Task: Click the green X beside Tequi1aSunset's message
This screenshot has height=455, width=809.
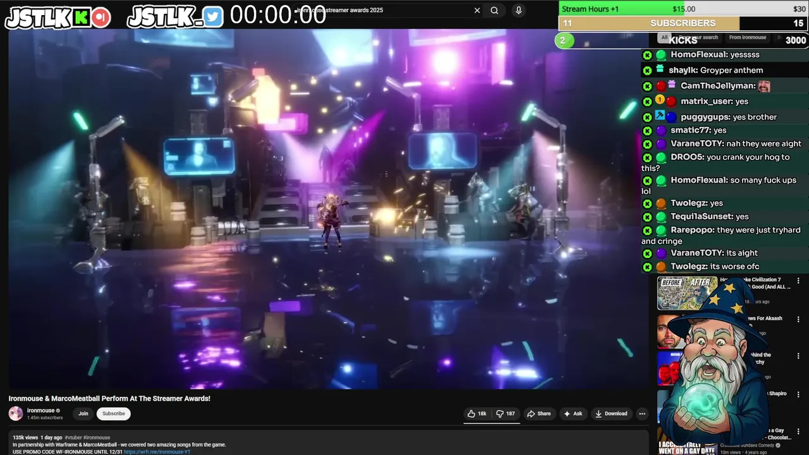Action: (x=647, y=217)
